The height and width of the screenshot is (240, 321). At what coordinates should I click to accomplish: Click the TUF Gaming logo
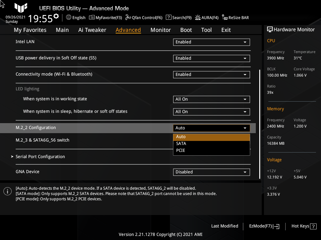21,8
